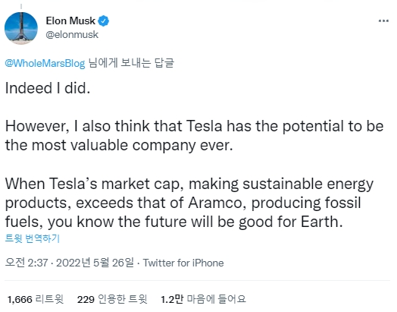Visit the @elonmusk handle link
The image size is (397, 312).
click(72, 34)
